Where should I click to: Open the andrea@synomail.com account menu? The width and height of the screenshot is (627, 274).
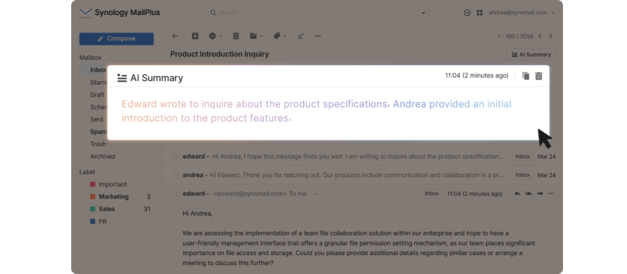(x=521, y=12)
